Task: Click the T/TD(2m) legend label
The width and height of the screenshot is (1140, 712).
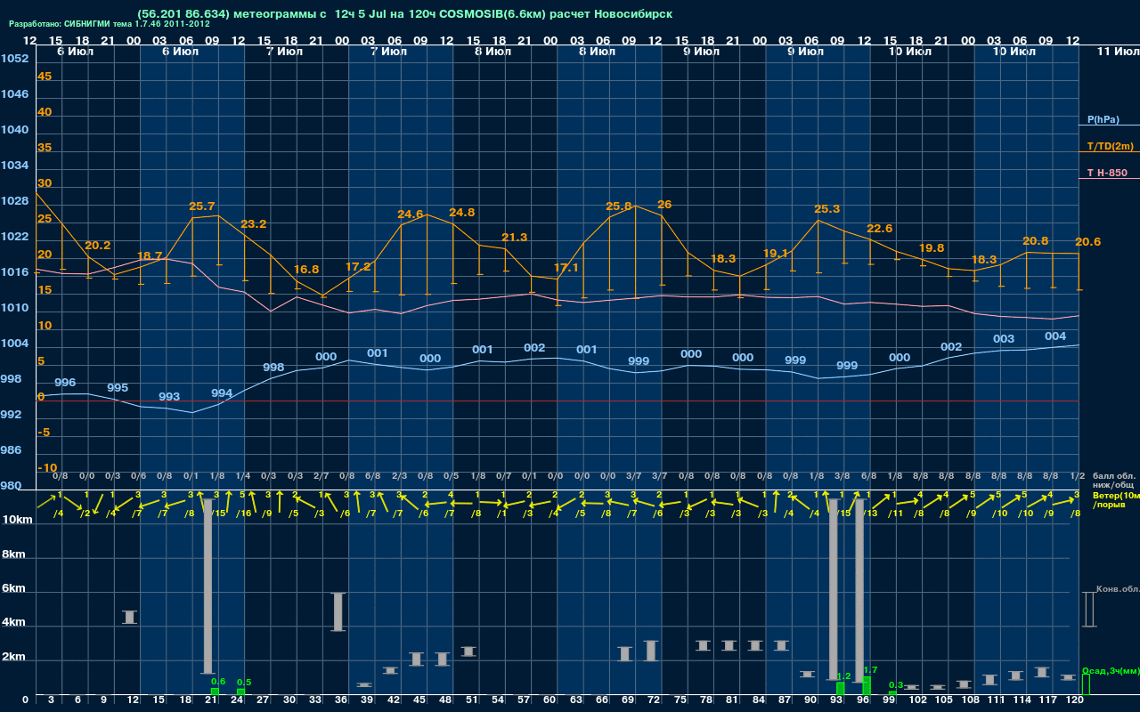Action: pos(1111,146)
